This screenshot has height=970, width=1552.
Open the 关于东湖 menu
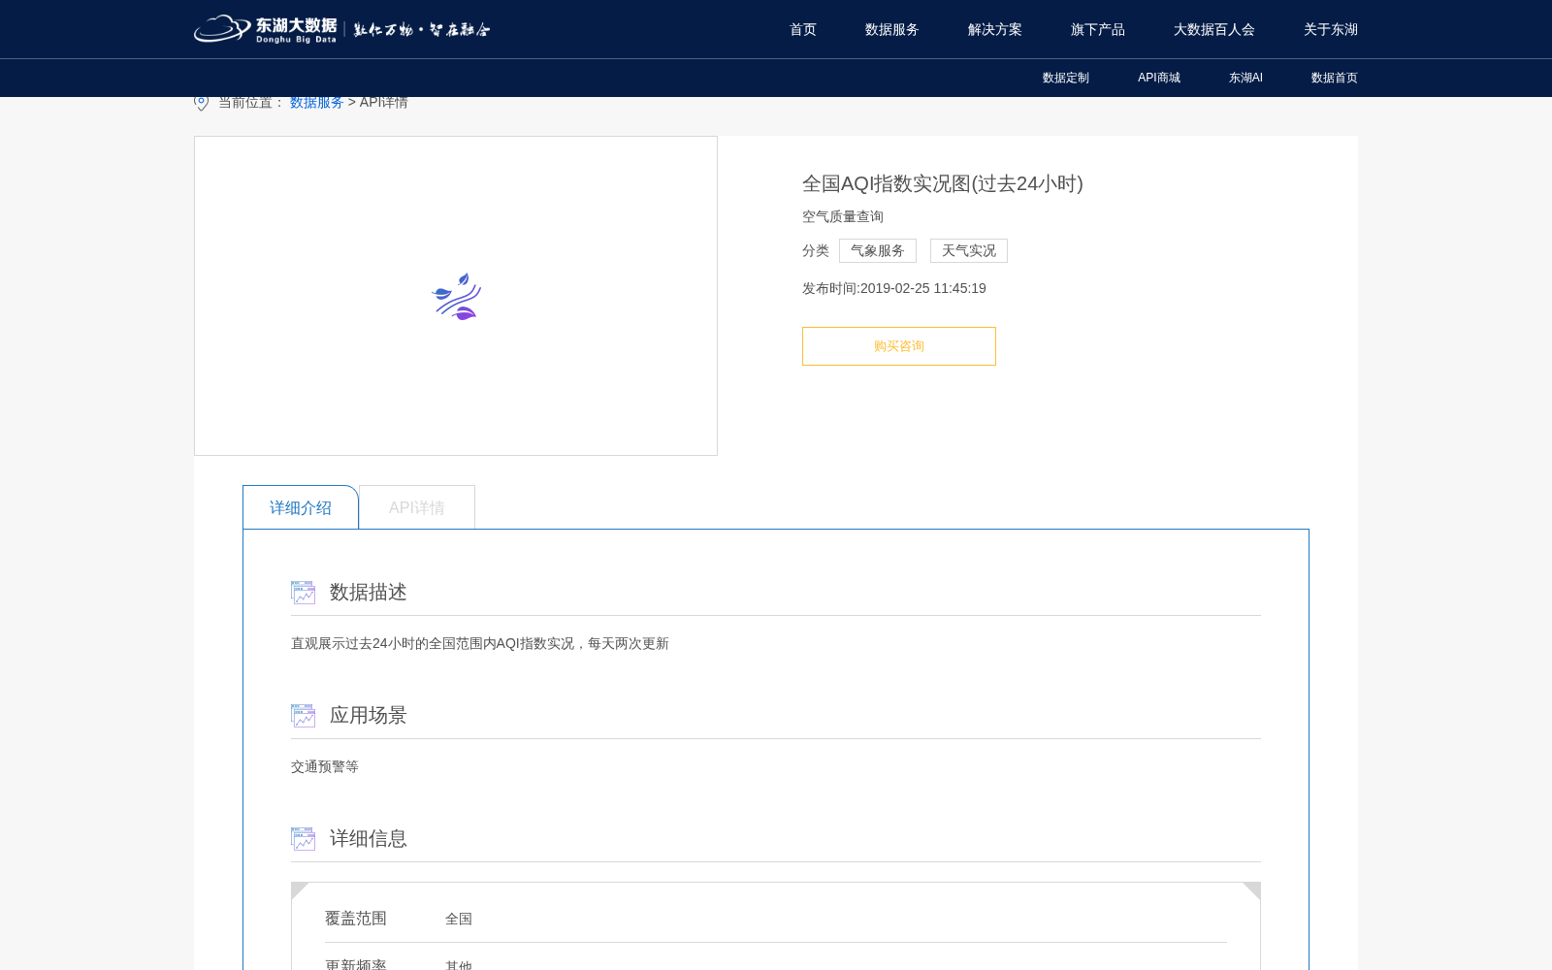click(1331, 29)
